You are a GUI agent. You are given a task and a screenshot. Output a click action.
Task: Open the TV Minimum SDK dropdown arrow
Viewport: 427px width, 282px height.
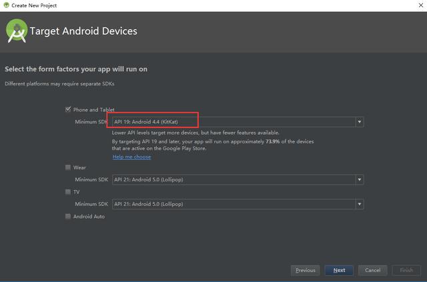pos(360,204)
